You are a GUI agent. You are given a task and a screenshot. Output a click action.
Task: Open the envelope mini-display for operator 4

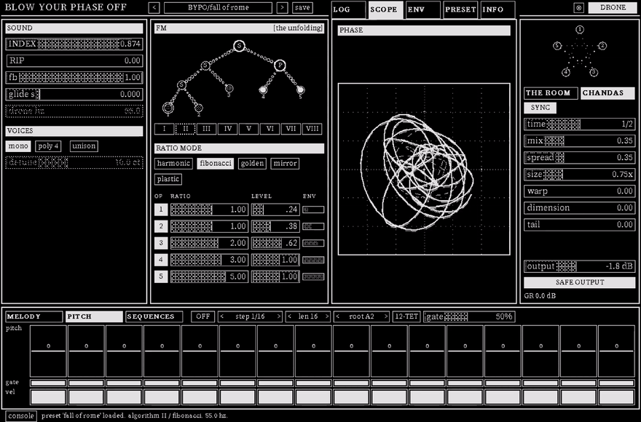(313, 260)
